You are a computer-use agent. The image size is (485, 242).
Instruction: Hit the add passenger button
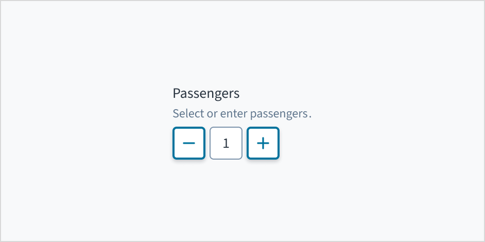(x=263, y=143)
